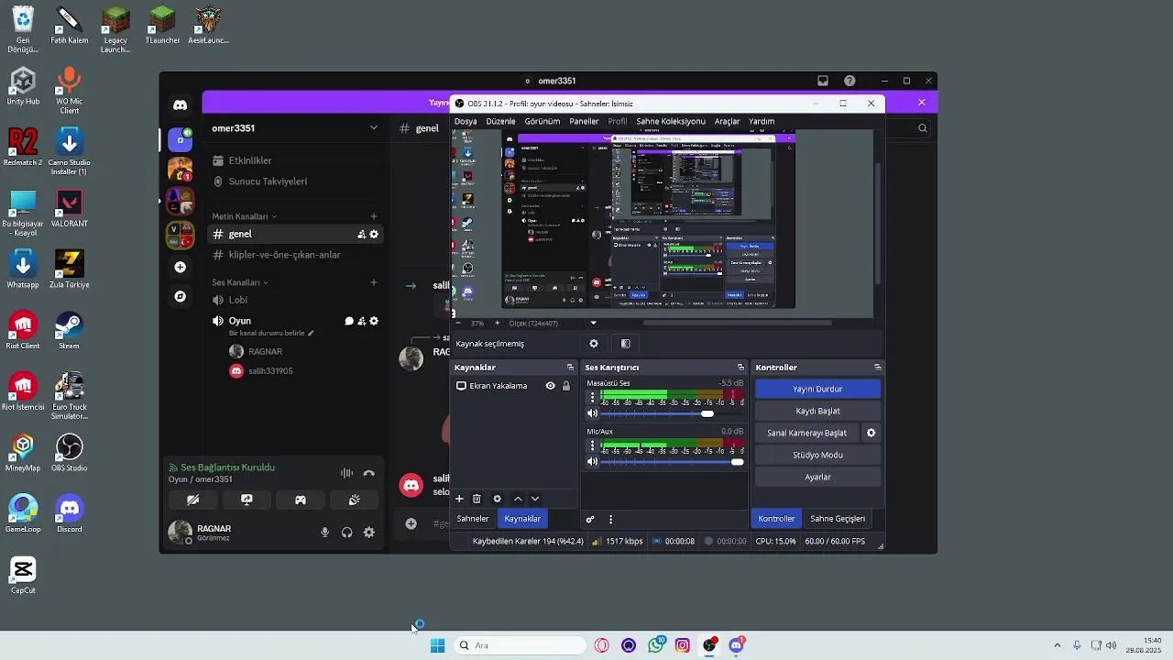Mute microphone in Discord user panel

click(x=324, y=533)
